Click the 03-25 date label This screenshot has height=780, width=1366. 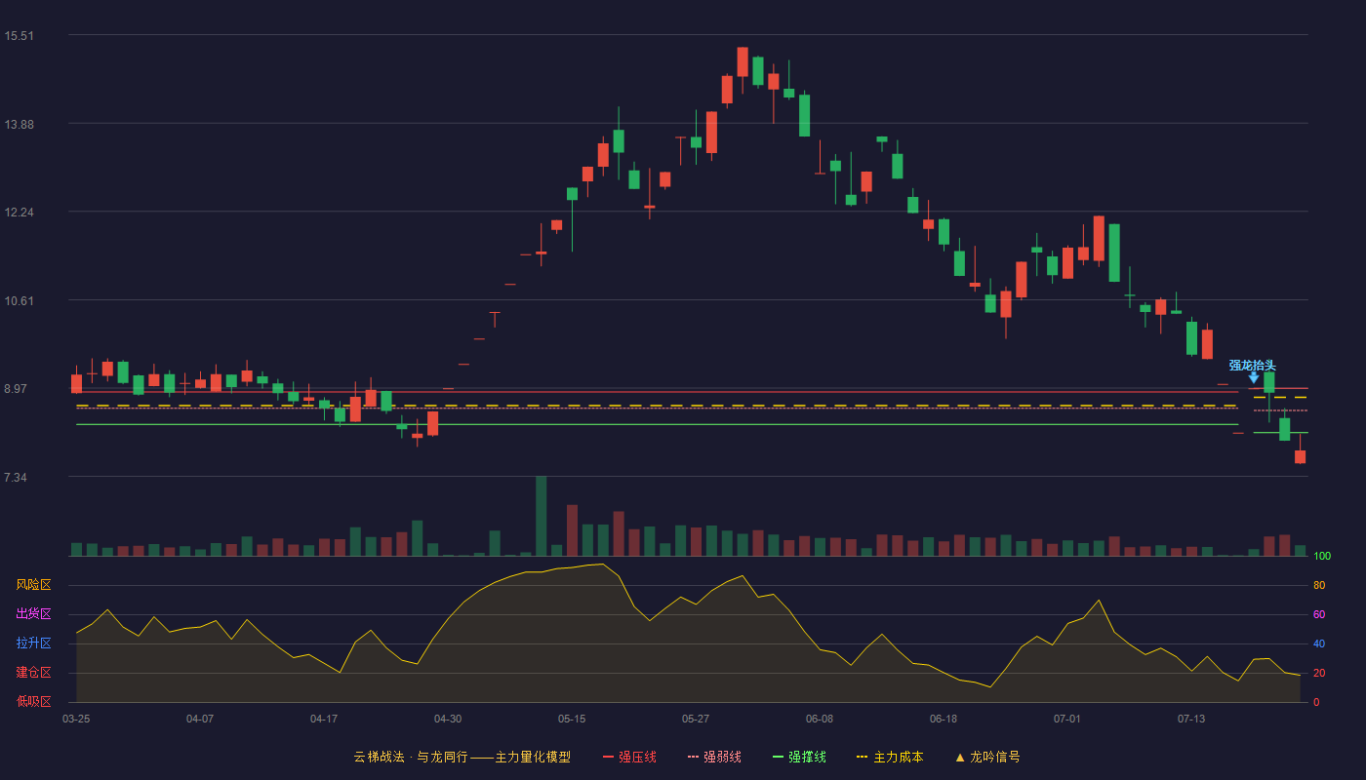(x=76, y=719)
